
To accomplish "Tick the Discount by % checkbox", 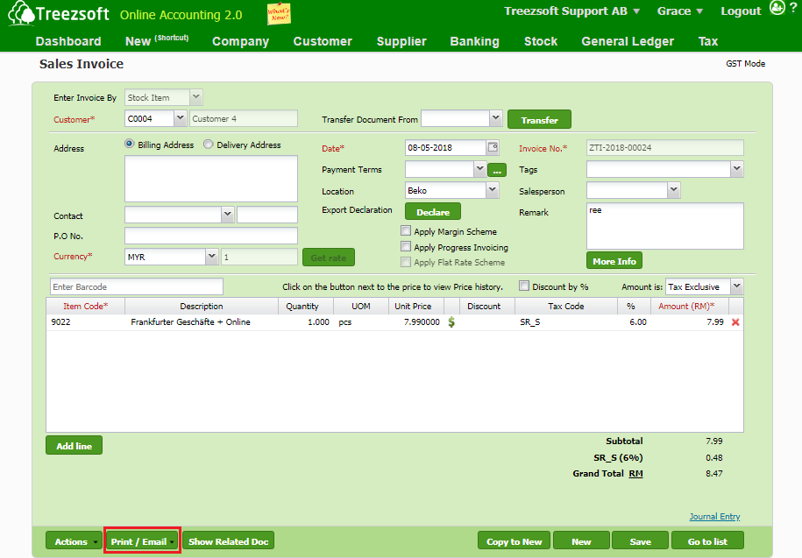I will [524, 286].
